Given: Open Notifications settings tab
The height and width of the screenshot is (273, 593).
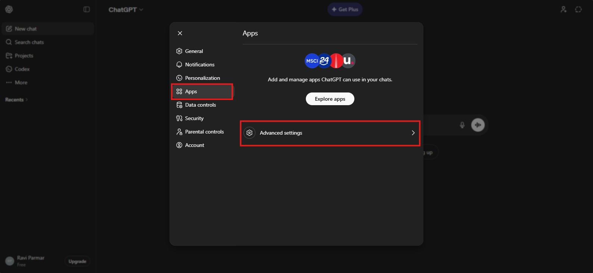Looking at the screenshot, I should 202,65.
